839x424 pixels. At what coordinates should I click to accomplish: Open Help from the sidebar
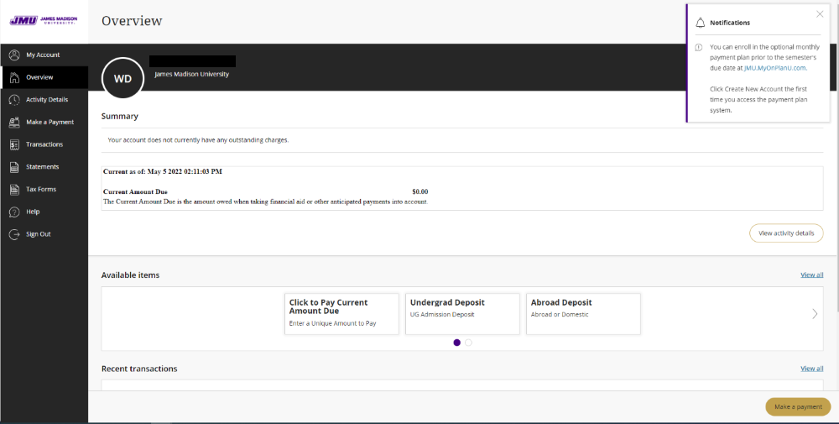(44, 212)
